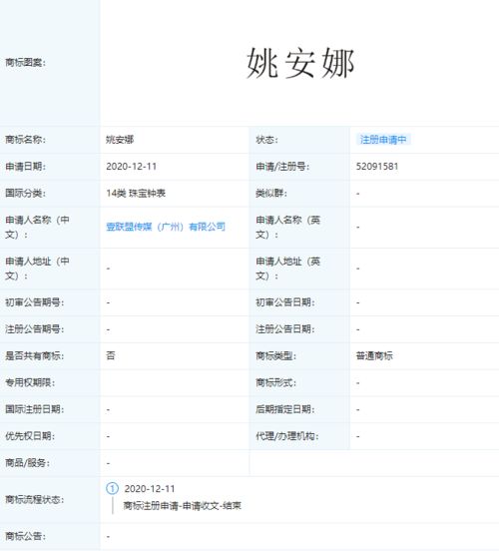Viewport: 499px width, 551px height.
Task: Select process date 2020-12-11 in flow status
Action: coord(150,489)
